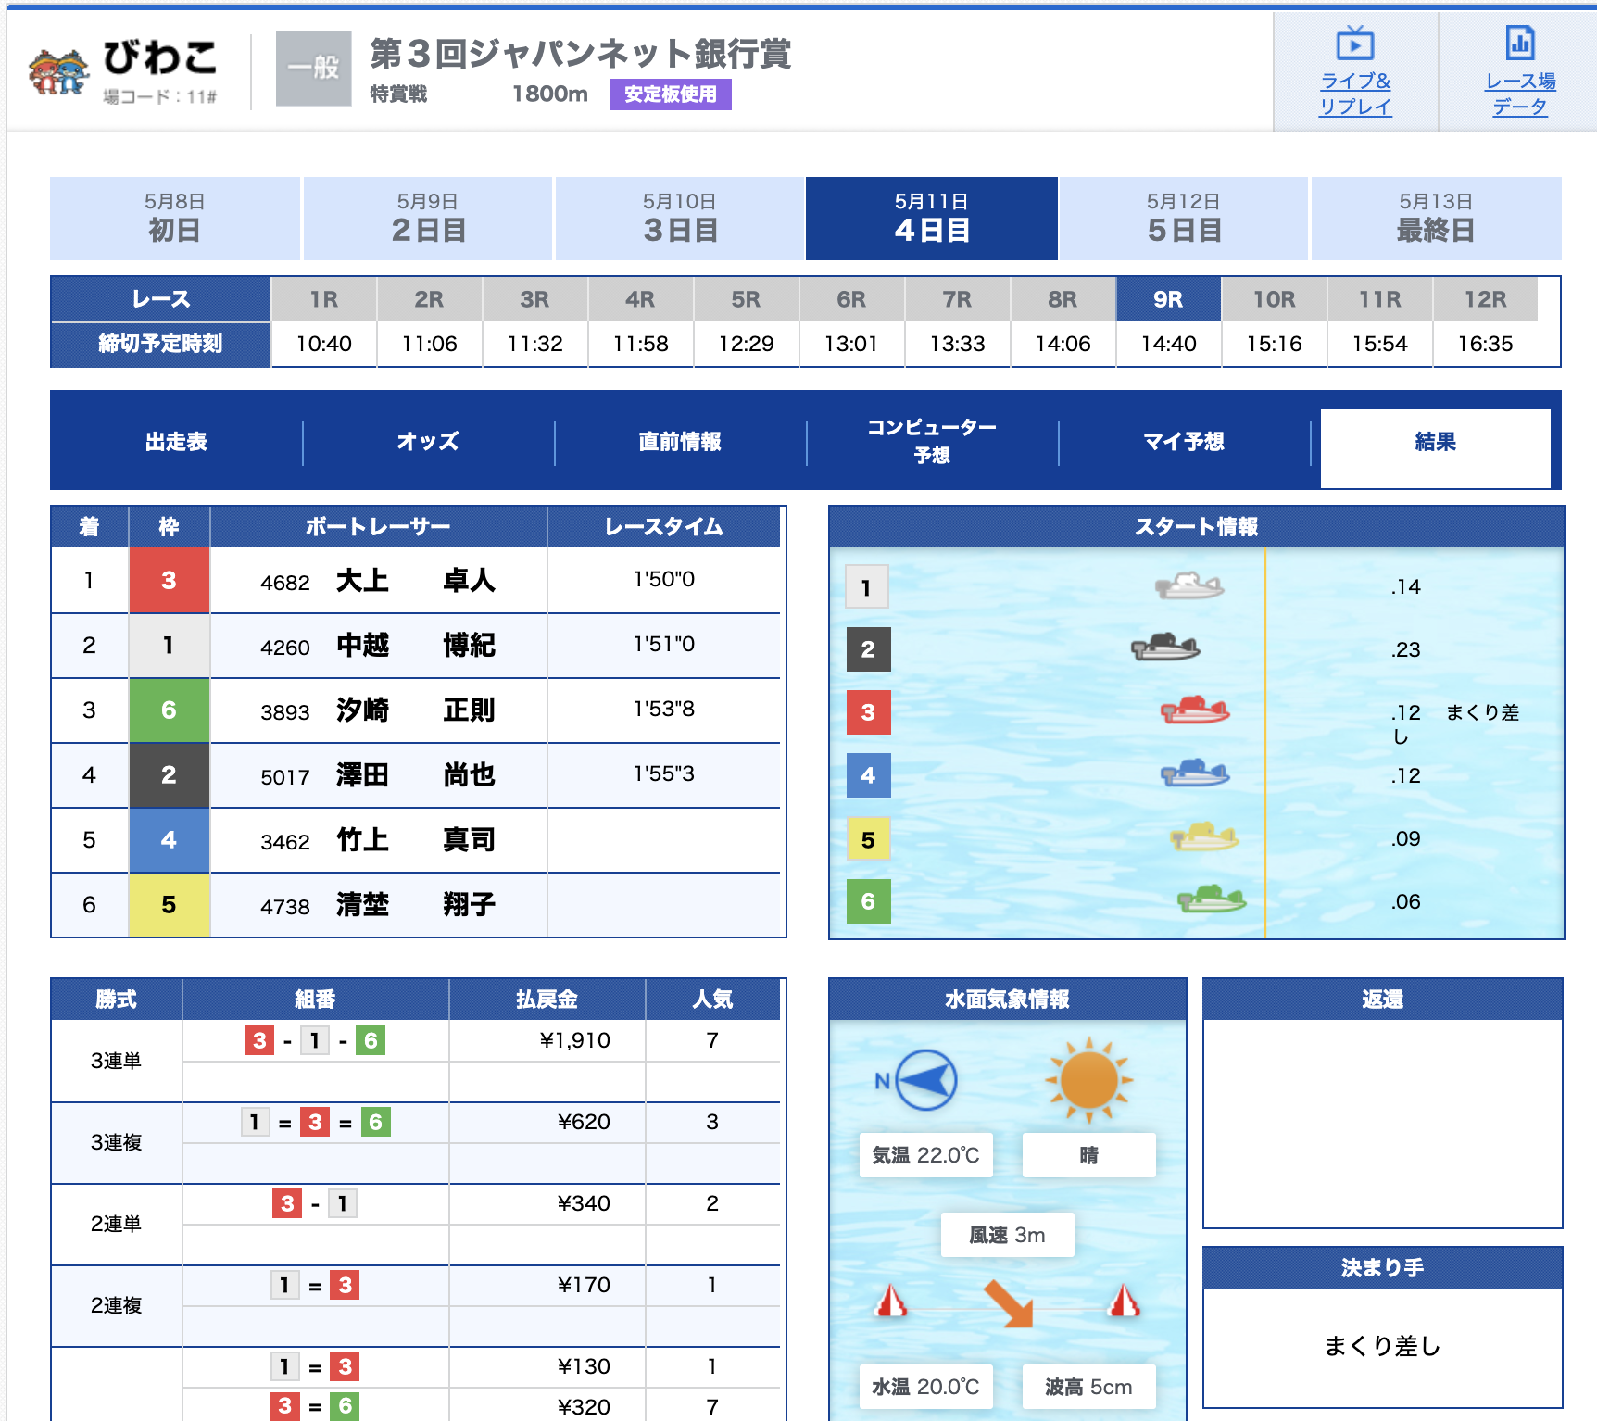Select the 5月12日 5日目 day tab
Screen dimensions: 1597x1421
1183,219
